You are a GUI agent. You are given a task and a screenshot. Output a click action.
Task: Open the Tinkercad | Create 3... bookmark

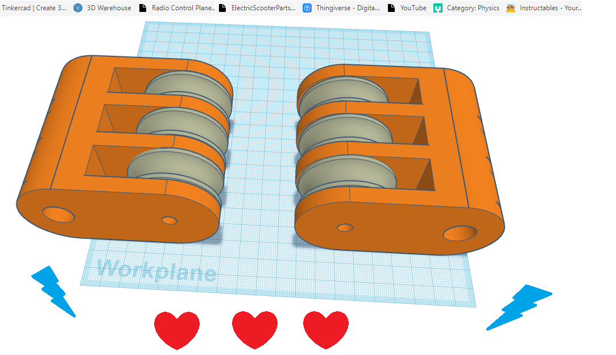point(34,8)
